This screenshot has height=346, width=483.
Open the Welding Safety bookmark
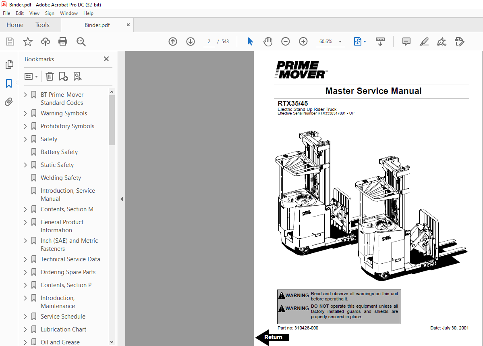point(61,178)
